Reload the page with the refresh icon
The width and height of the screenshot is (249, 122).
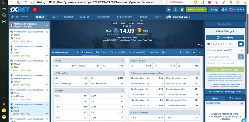[26, 2]
